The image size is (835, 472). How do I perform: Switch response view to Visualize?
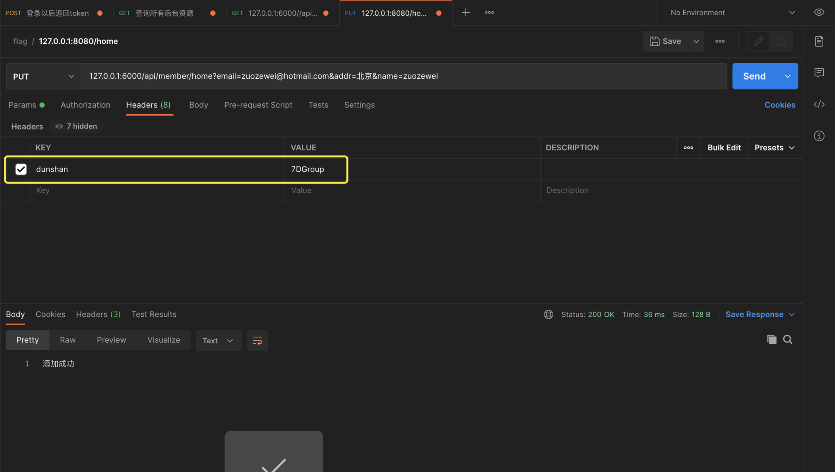[x=164, y=340]
